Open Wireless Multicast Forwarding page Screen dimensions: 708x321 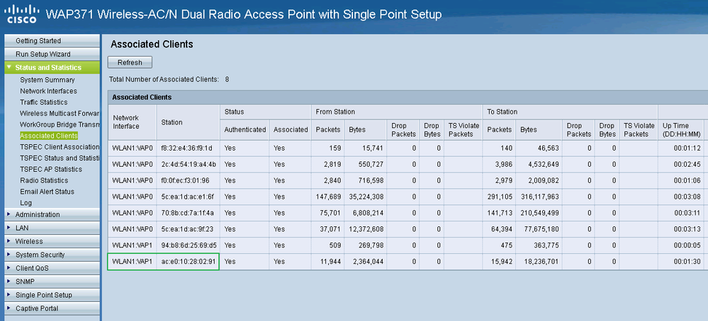point(60,113)
